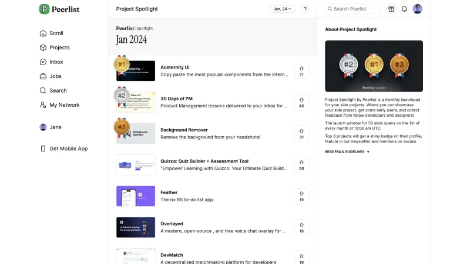Upvote Feather project
Viewport: 470px width, 264px height.
pos(301,197)
